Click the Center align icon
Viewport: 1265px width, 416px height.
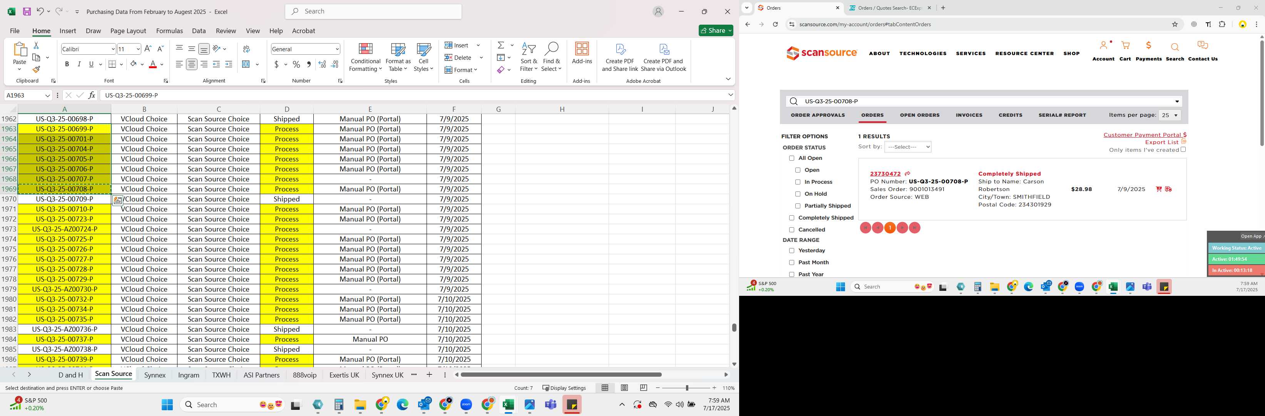[191, 64]
